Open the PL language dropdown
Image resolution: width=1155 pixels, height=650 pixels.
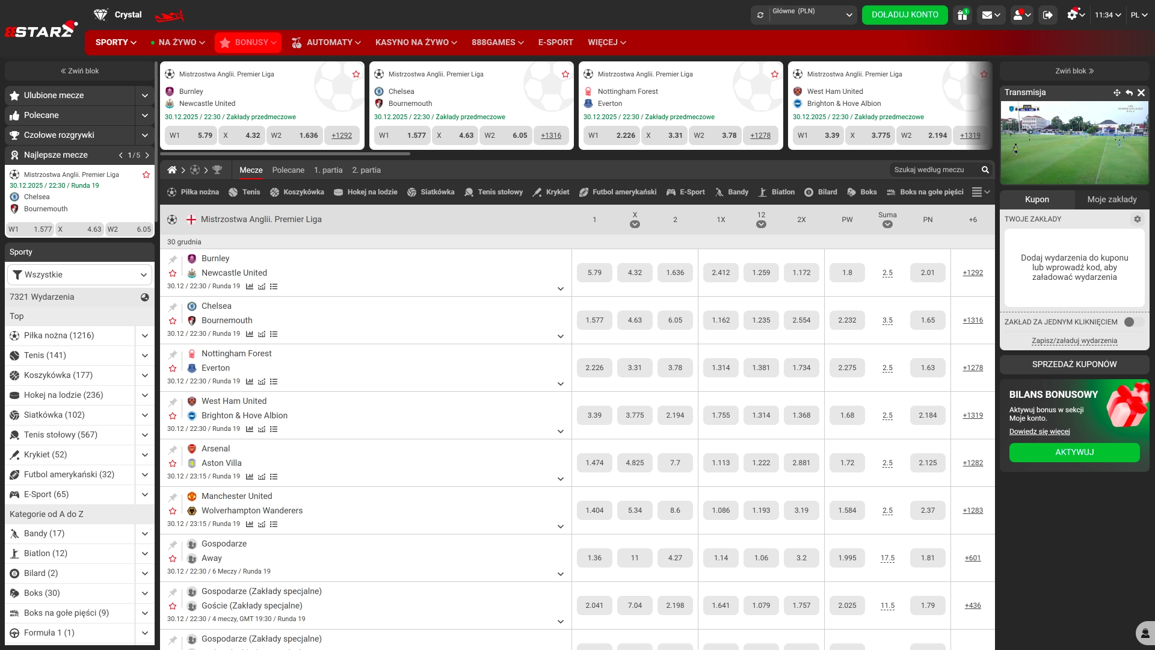[1139, 15]
